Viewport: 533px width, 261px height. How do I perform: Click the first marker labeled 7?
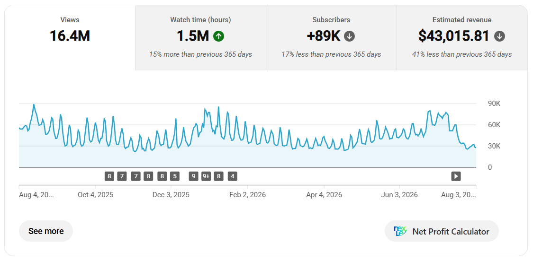point(122,176)
